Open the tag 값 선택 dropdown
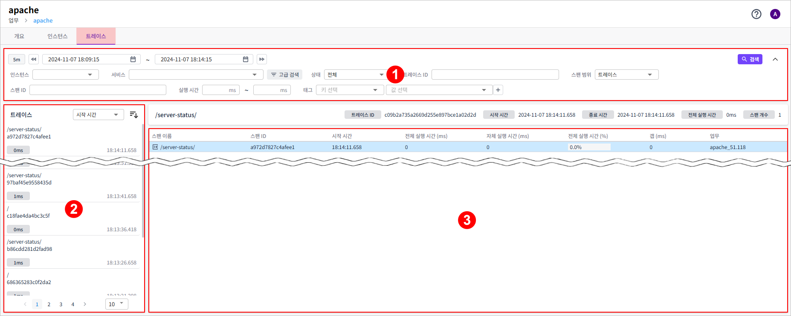The image size is (791, 316). [x=439, y=90]
